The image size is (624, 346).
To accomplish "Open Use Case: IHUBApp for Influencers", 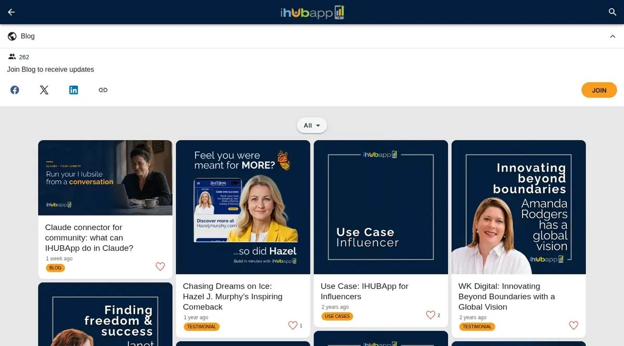I will 365,291.
